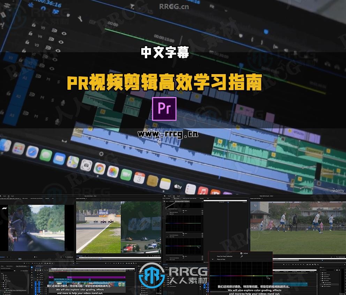Toggle sync lock on track V3

tap(48, 47)
